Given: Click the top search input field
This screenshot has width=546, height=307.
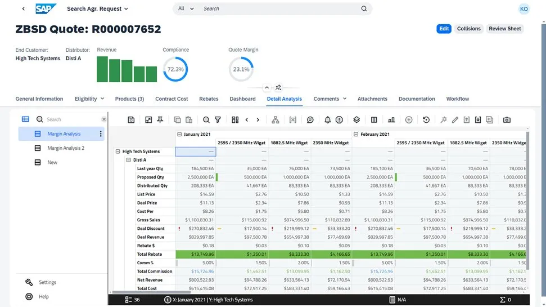Looking at the screenshot, I should [x=278, y=9].
